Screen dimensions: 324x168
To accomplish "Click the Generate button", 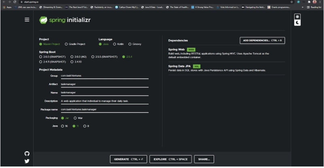I will click(x=128, y=159).
